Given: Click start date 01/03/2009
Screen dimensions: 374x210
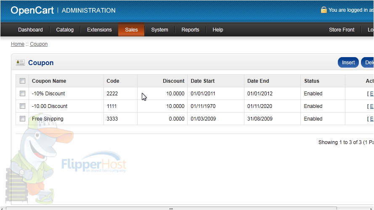Looking at the screenshot, I should [x=203, y=119].
